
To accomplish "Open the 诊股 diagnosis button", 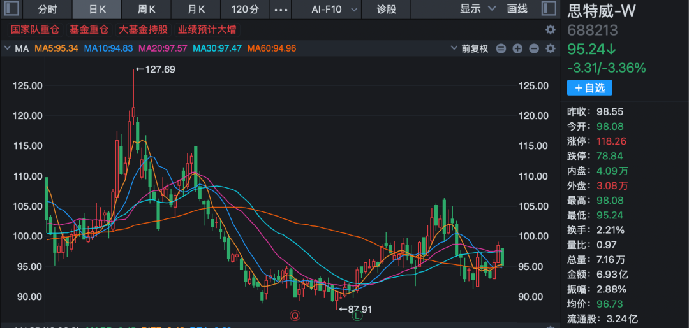I will tap(386, 10).
